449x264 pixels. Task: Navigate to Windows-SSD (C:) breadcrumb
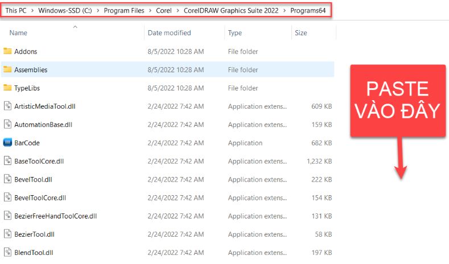[65, 11]
